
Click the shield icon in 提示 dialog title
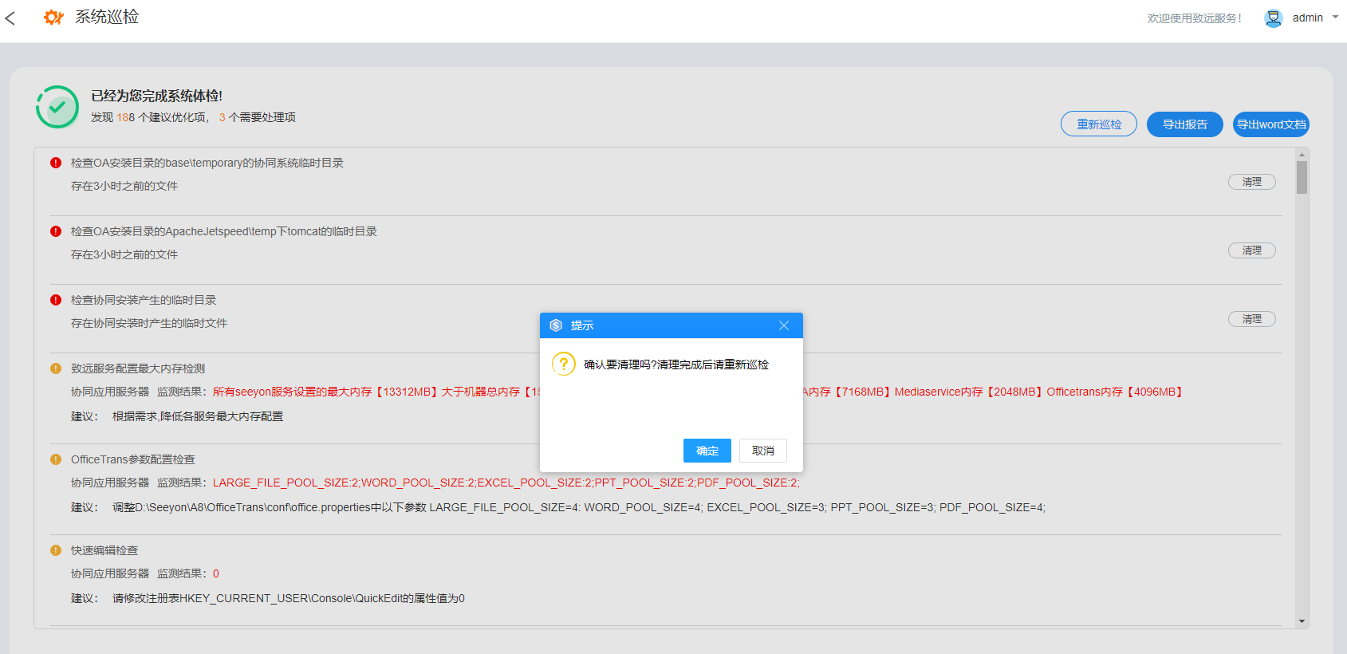tap(556, 325)
